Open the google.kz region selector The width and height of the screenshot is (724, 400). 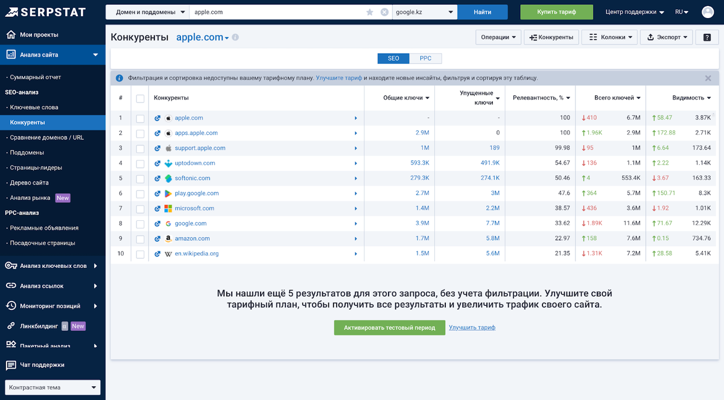[424, 11]
